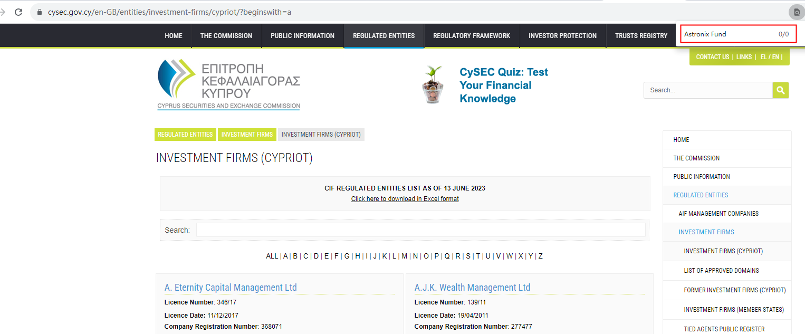The height and width of the screenshot is (334, 805).
Task: Filter firms by letter G
Action: click(x=347, y=256)
